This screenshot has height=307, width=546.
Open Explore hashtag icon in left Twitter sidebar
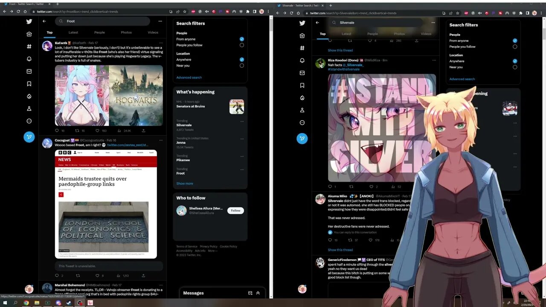tap(29, 46)
